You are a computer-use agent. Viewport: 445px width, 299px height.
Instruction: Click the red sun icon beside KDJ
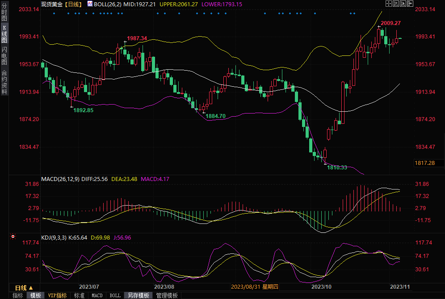(13, 236)
